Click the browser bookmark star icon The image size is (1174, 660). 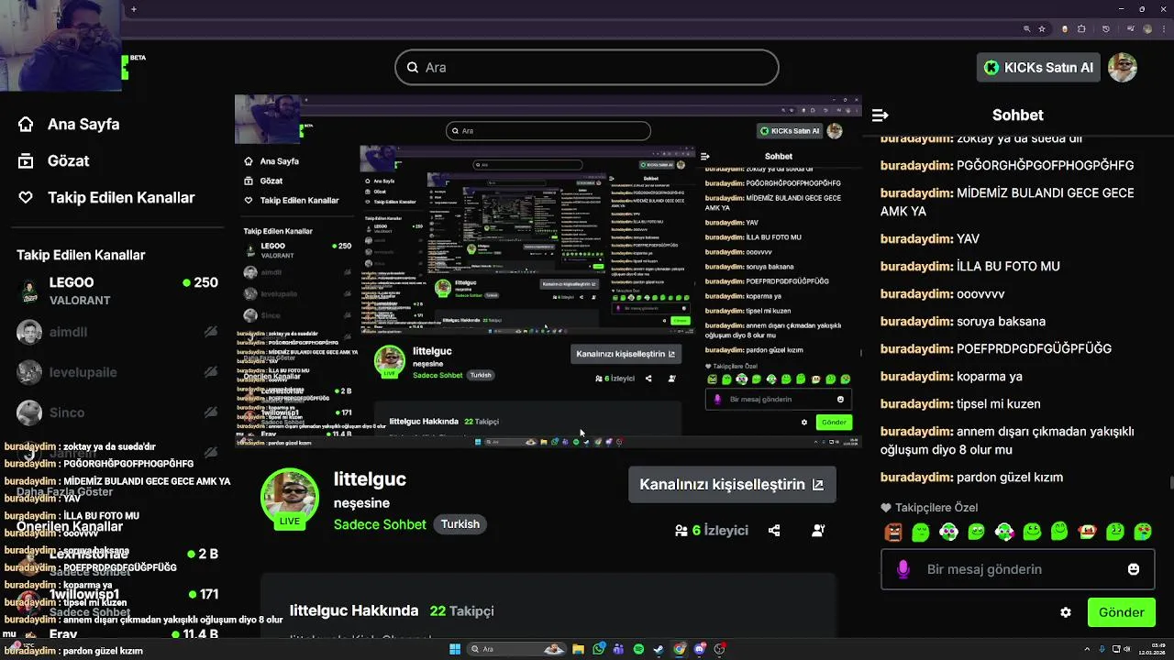tap(1042, 28)
